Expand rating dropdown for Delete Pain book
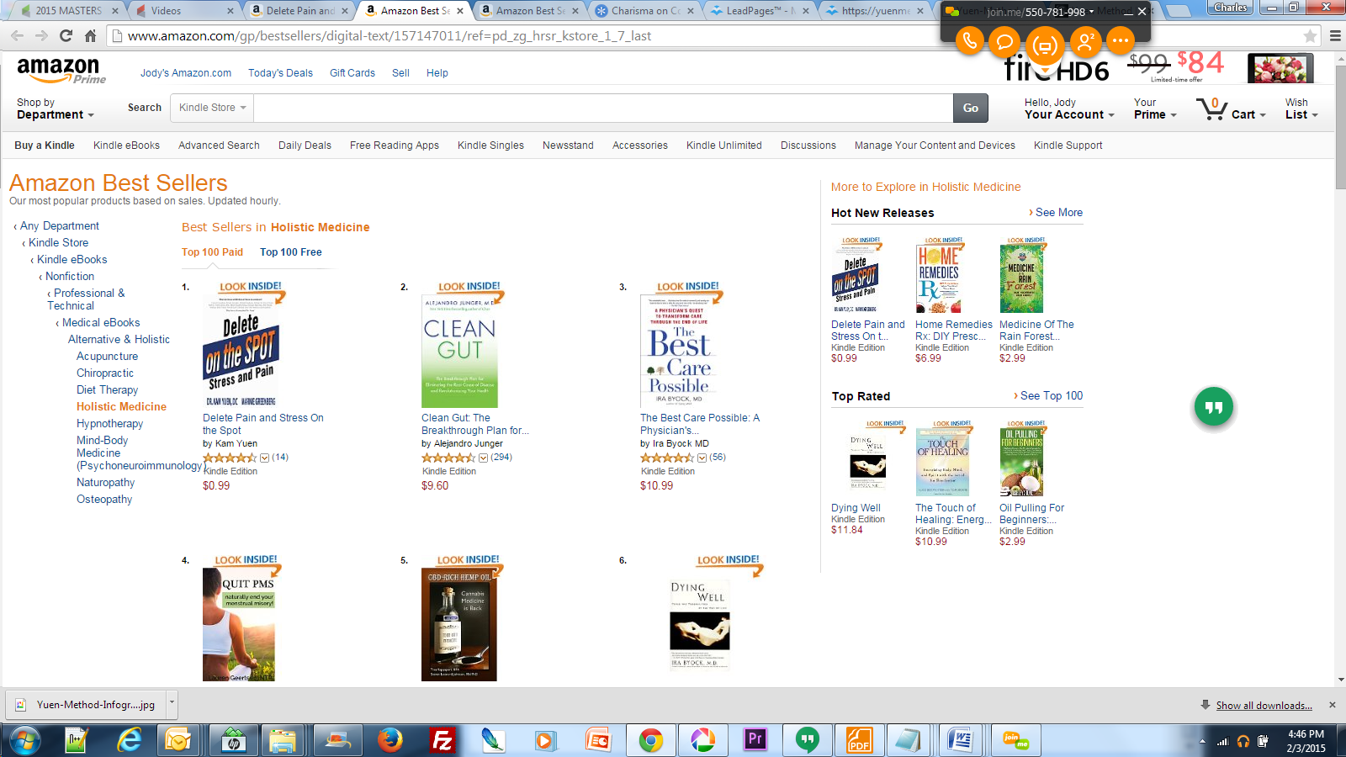The height and width of the screenshot is (757, 1346). 264,458
